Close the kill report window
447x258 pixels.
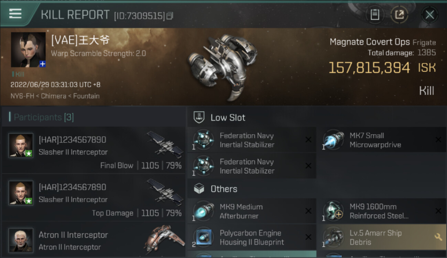pyautogui.click(x=429, y=14)
